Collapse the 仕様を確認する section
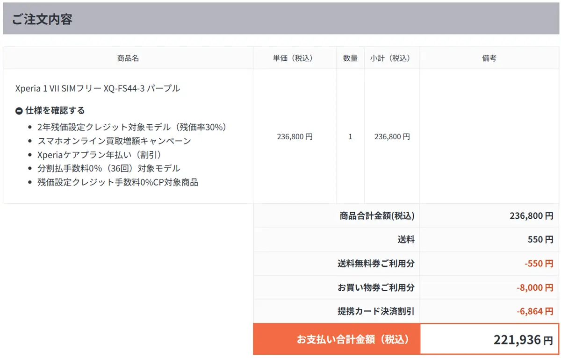The height and width of the screenshot is (358, 561). point(50,111)
